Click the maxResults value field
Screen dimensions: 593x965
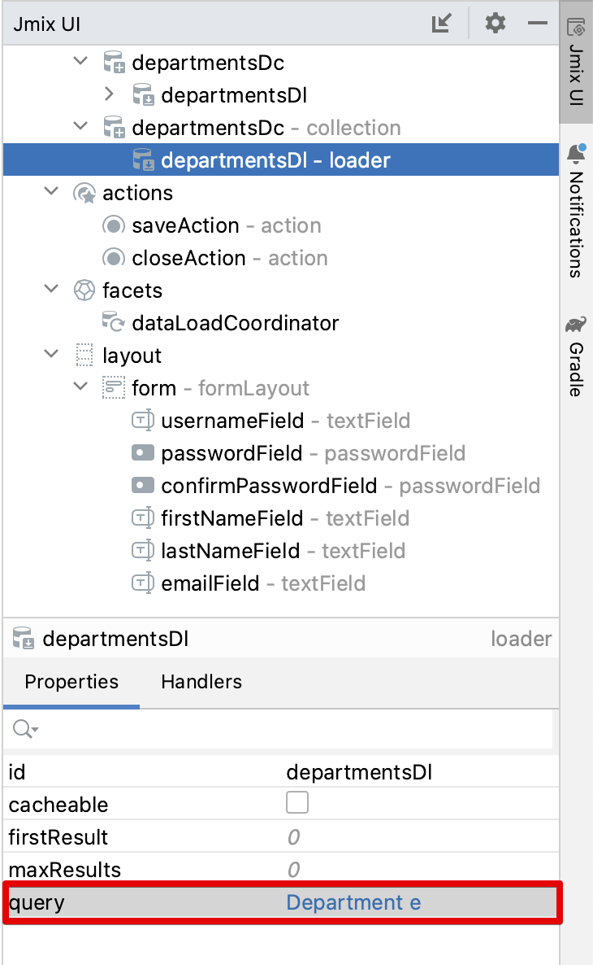406,870
